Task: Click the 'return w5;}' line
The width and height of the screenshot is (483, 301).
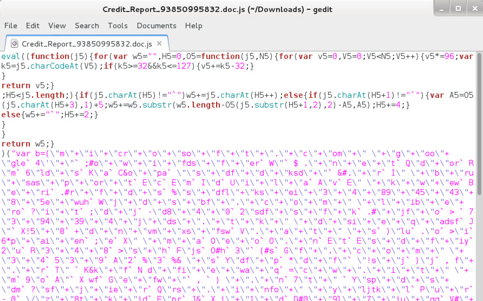Action: pyautogui.click(x=28, y=144)
